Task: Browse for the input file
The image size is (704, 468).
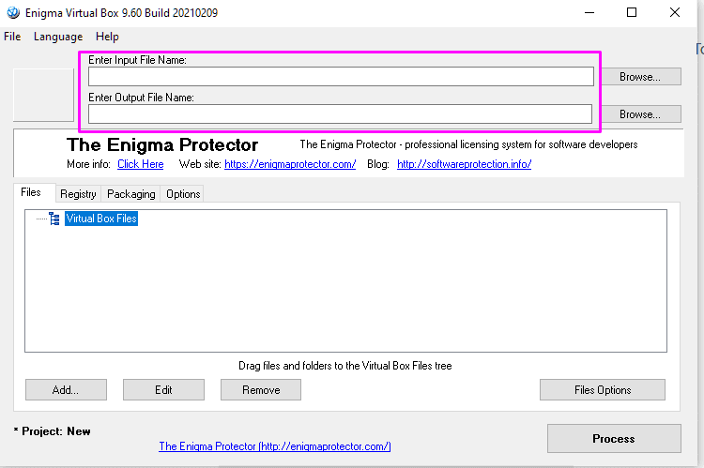Action: click(x=640, y=77)
